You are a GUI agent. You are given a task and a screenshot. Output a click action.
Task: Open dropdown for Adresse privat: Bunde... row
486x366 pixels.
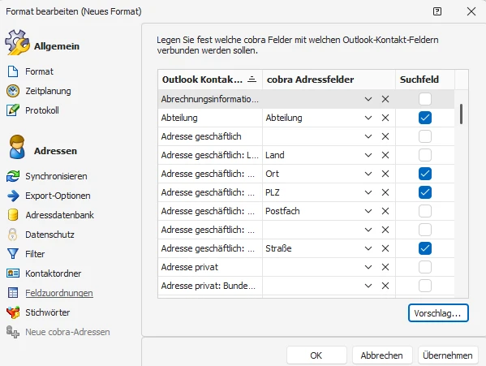(368, 286)
